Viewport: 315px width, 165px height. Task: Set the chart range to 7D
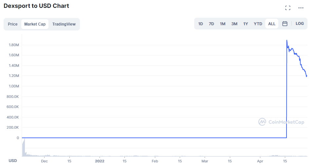click(x=211, y=24)
